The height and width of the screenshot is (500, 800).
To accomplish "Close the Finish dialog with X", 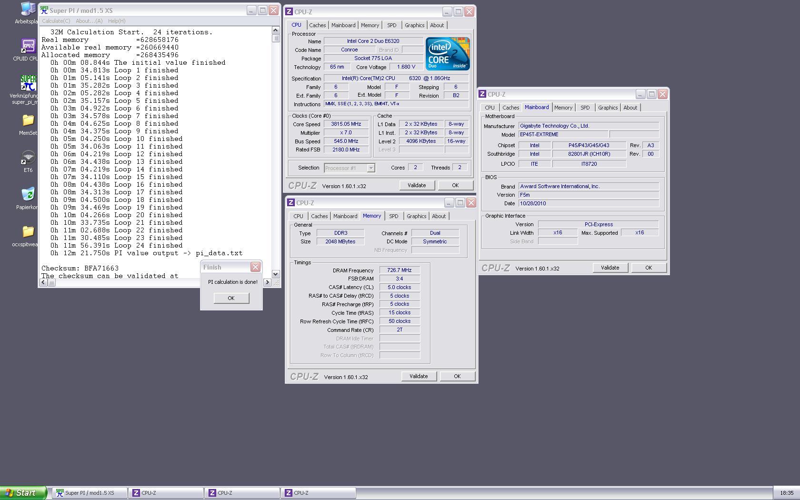I will click(256, 267).
